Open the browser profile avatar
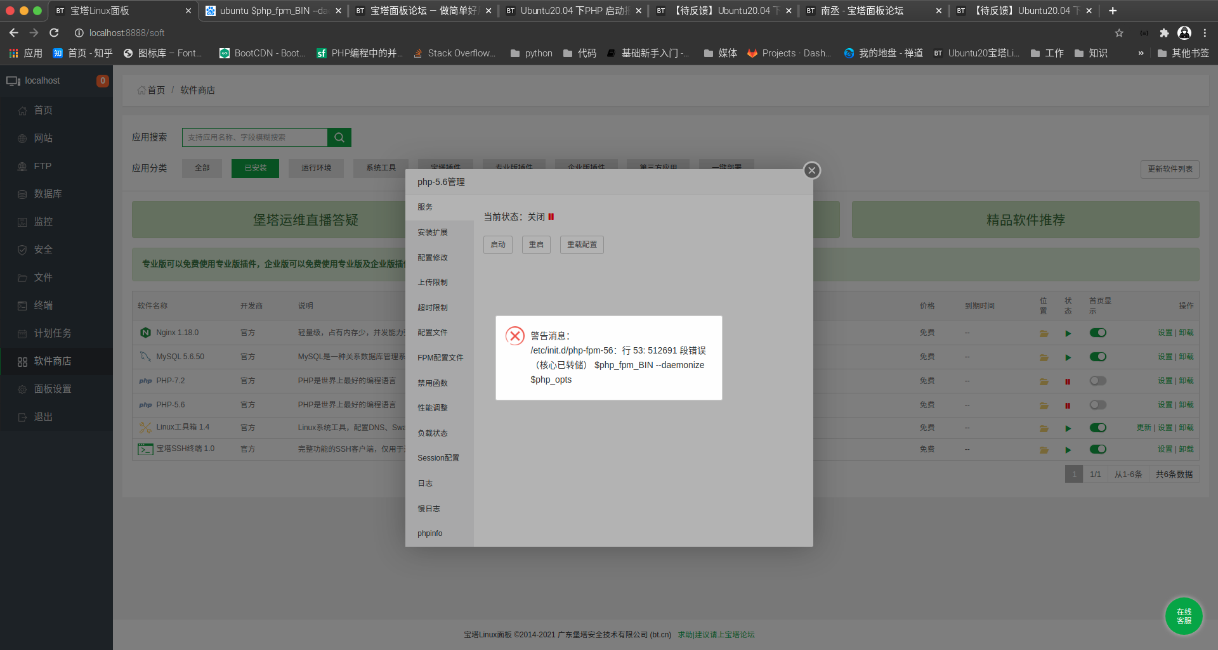Viewport: 1218px width, 650px height. [1184, 33]
